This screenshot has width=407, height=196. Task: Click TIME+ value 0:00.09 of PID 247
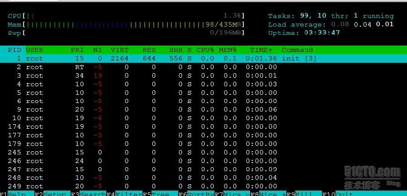pyautogui.click(x=261, y=169)
